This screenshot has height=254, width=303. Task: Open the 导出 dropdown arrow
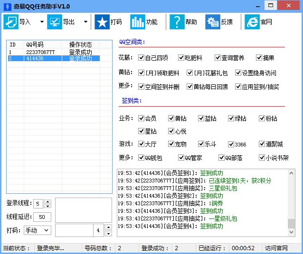point(85,22)
